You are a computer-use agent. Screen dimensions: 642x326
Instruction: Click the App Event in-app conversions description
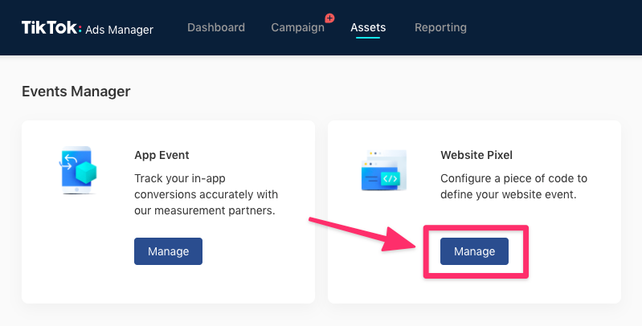(204, 195)
